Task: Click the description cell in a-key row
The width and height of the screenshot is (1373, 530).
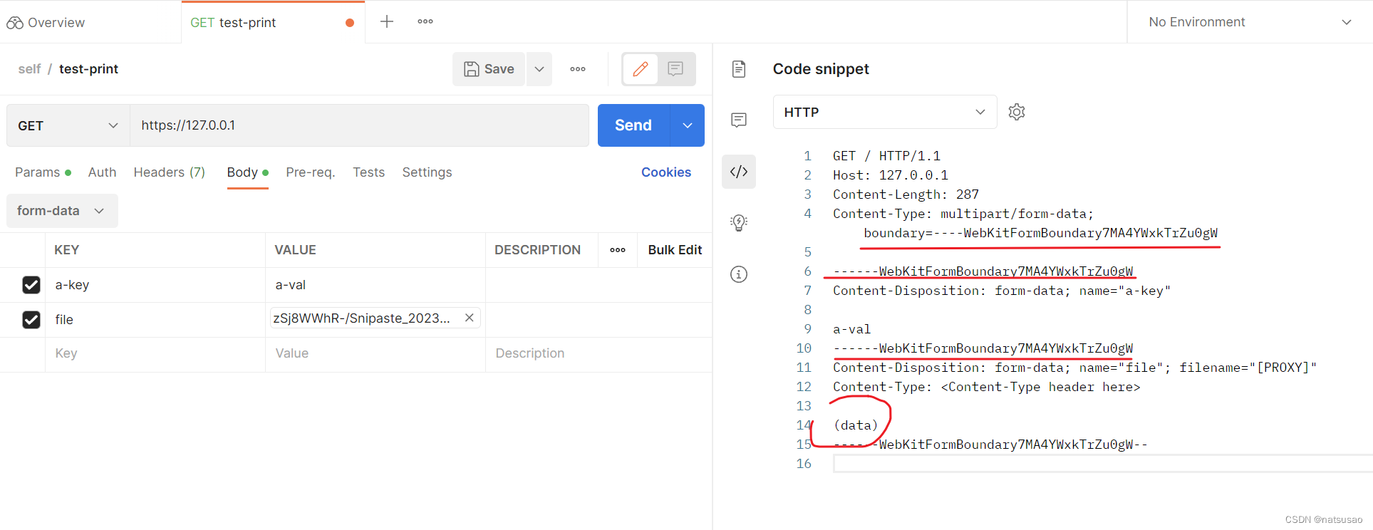Action: 599,285
